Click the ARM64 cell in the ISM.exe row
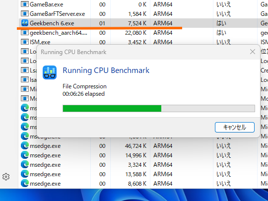 tap(163, 42)
